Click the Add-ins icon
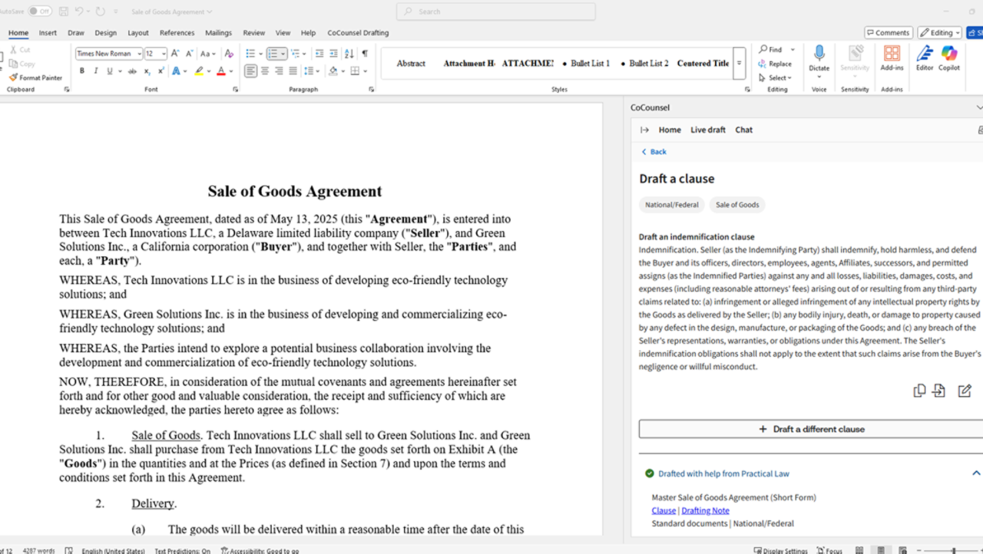Screen dimensions: 983x554 892,54
